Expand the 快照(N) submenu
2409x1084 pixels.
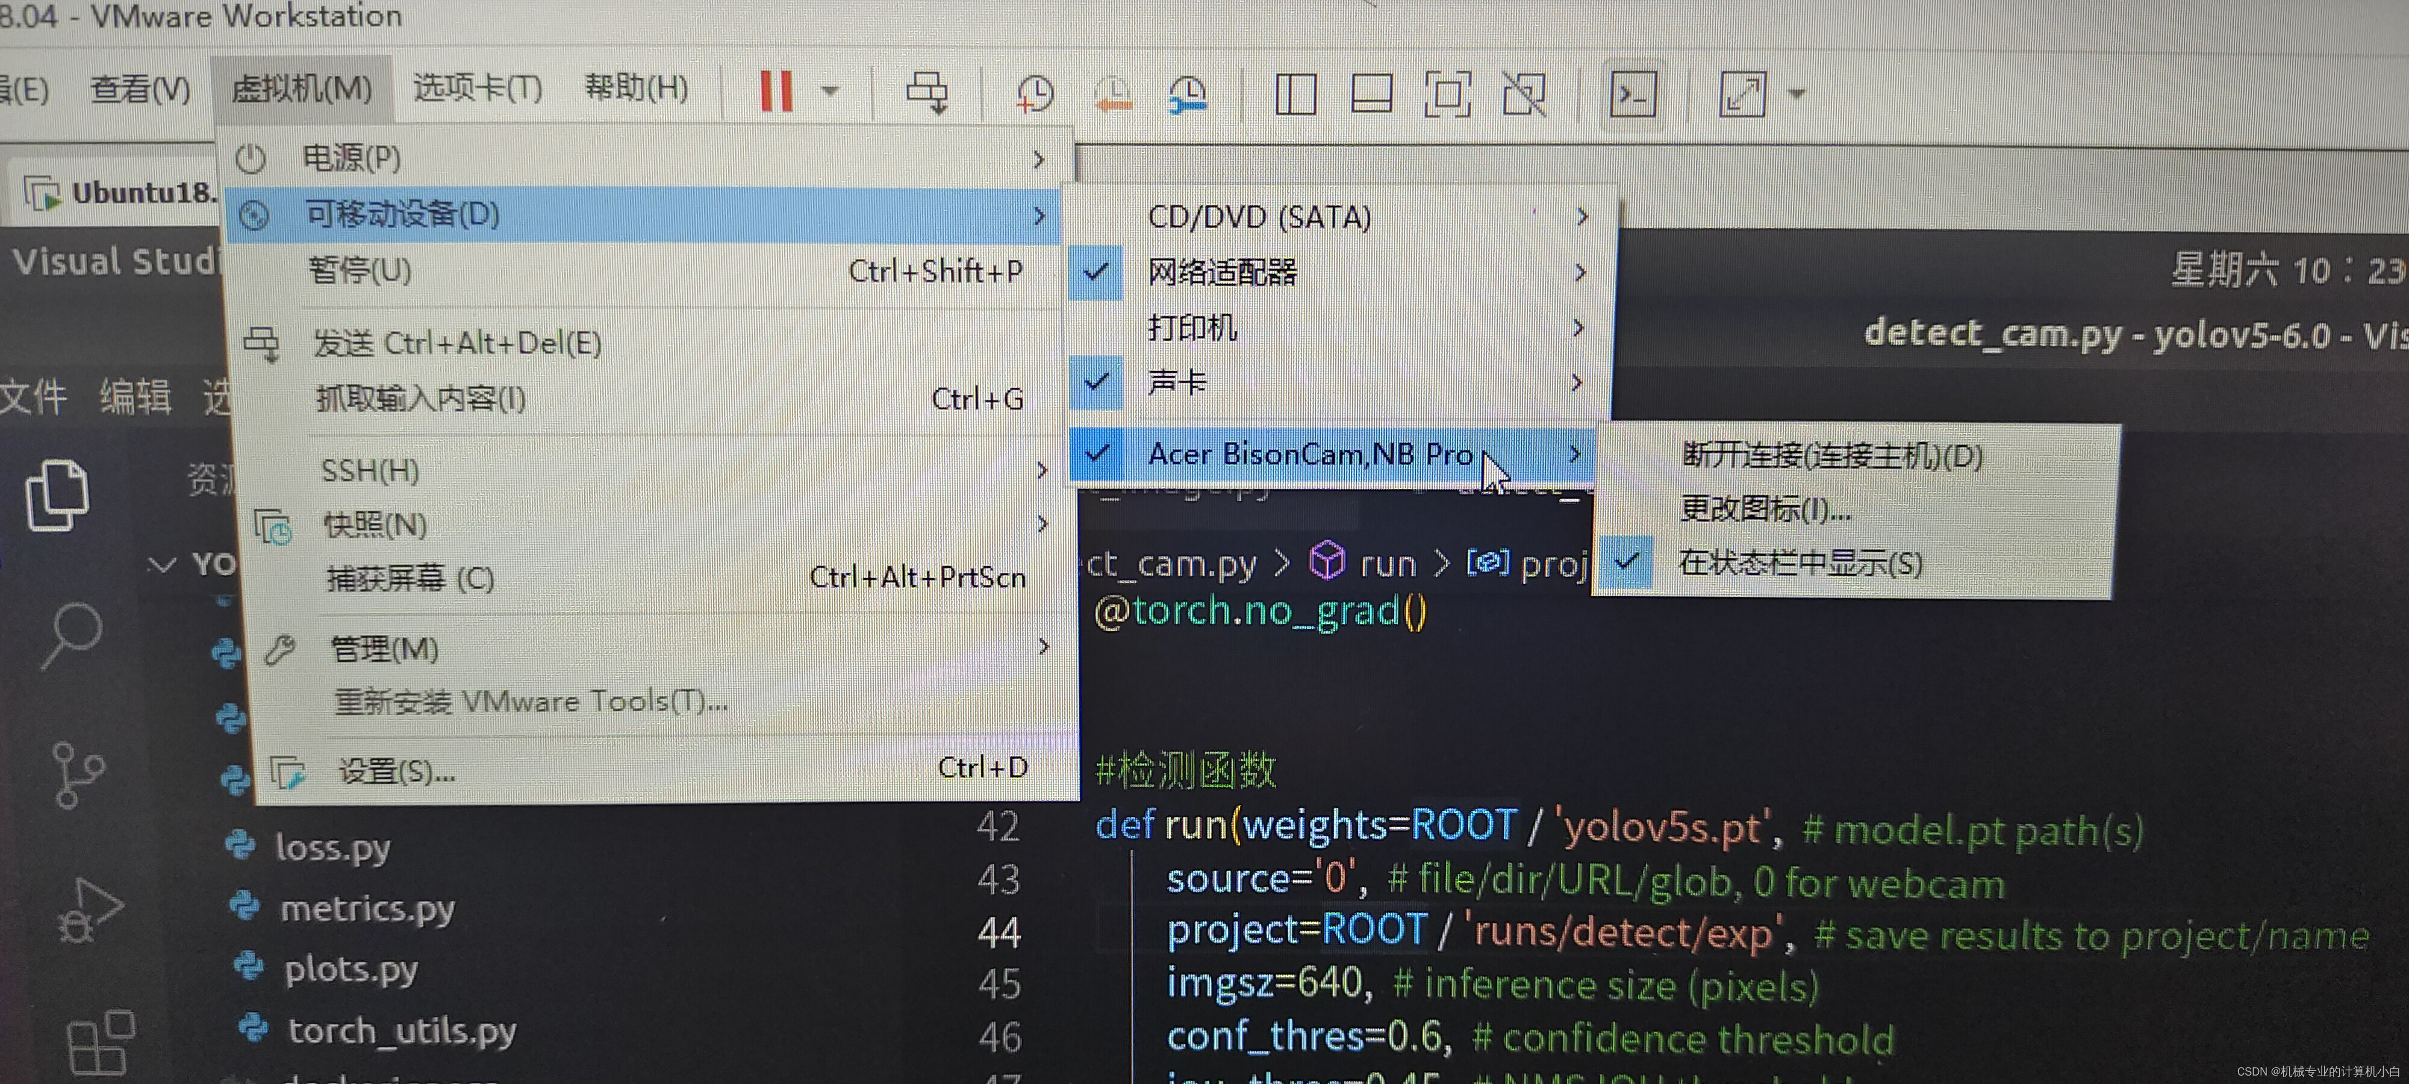(x=655, y=525)
